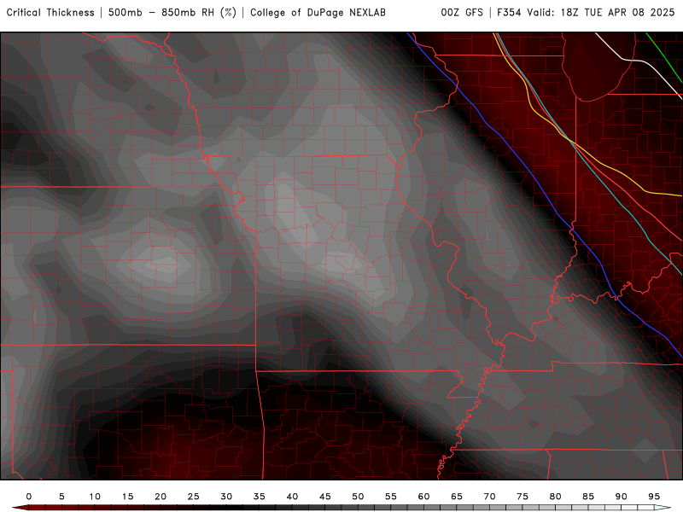This screenshot has width=683, height=512.
Task: Click the "25" value on the color scale
Action: pyautogui.click(x=194, y=497)
